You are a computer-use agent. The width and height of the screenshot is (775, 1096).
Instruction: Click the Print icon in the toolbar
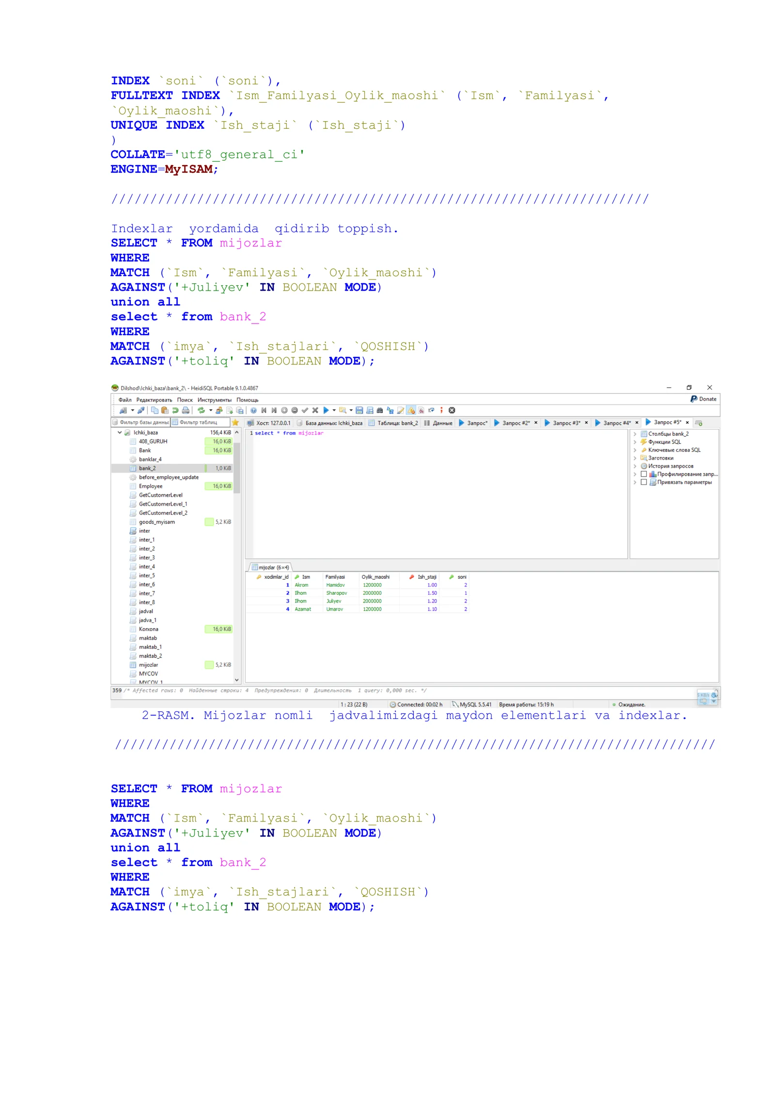point(186,410)
